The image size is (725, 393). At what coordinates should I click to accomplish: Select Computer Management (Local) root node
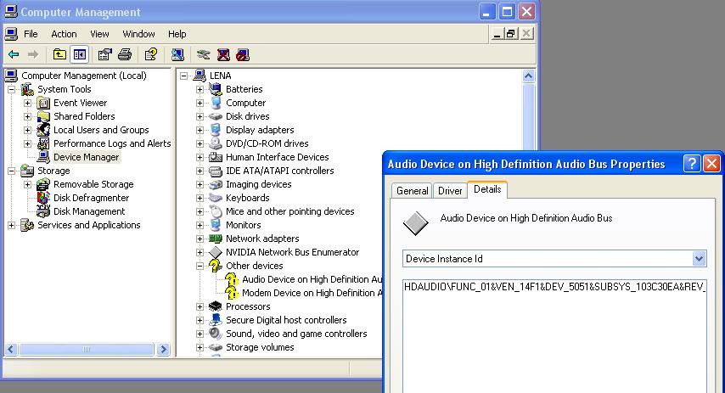(84, 76)
